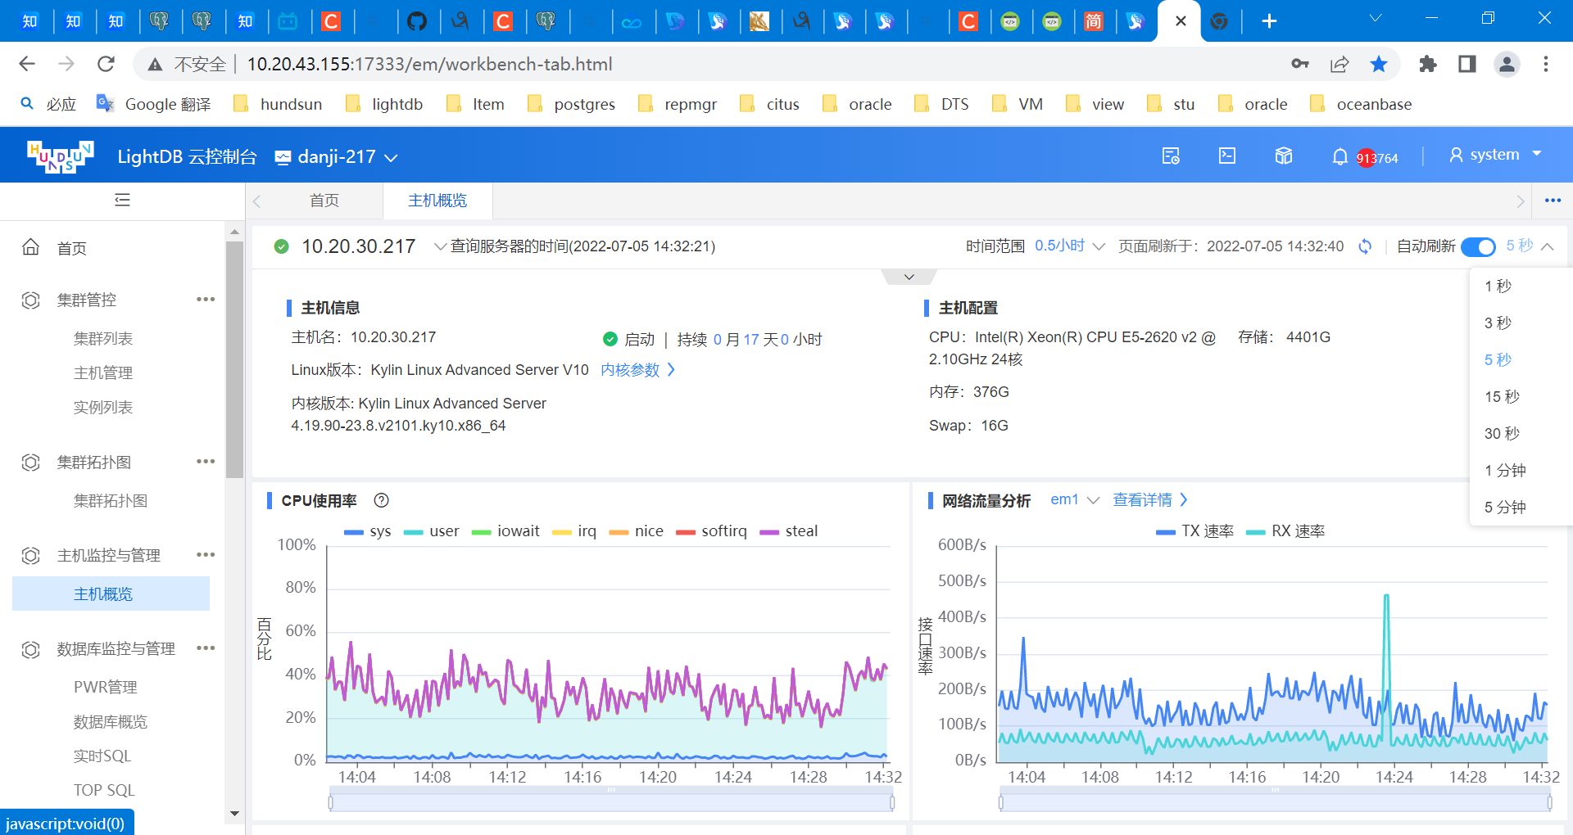
Task: Open the system user dropdown
Action: point(1496,155)
